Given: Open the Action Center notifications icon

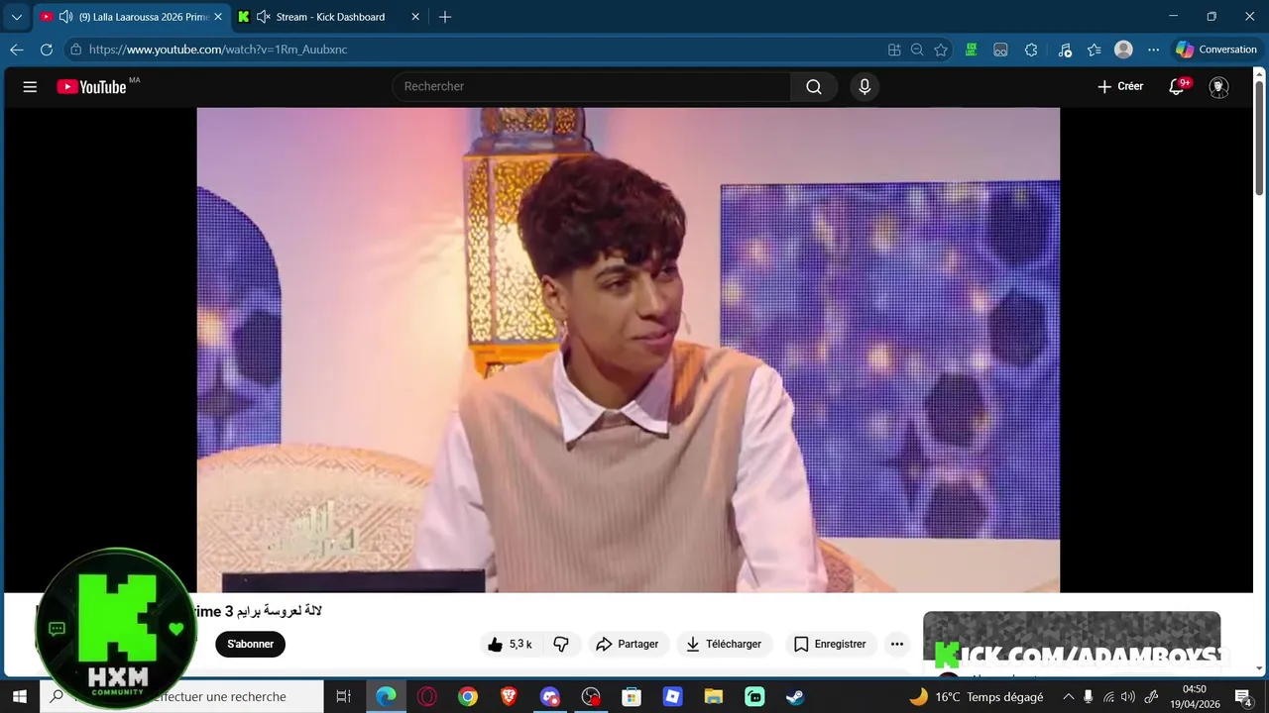Looking at the screenshot, I should point(1243,697).
